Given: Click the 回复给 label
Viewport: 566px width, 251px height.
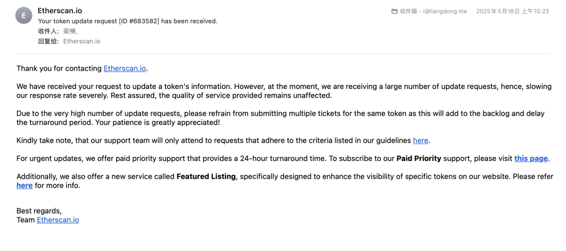Looking at the screenshot, I should coord(49,41).
